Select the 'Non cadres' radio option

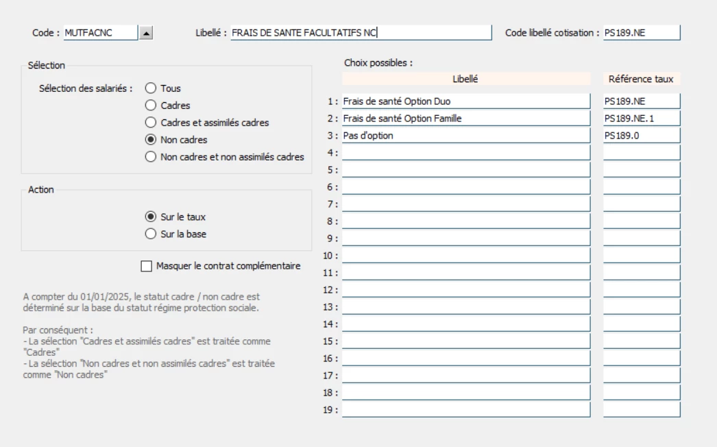coord(150,140)
